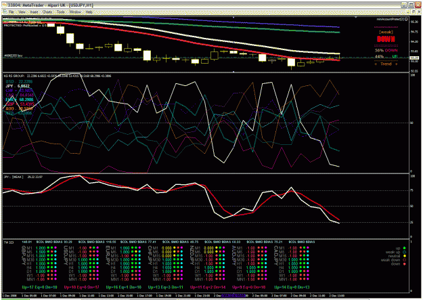Click the expert advisor smiley face icon
Viewport: 423px width, 300px height.
pyautogui.click(x=406, y=19)
